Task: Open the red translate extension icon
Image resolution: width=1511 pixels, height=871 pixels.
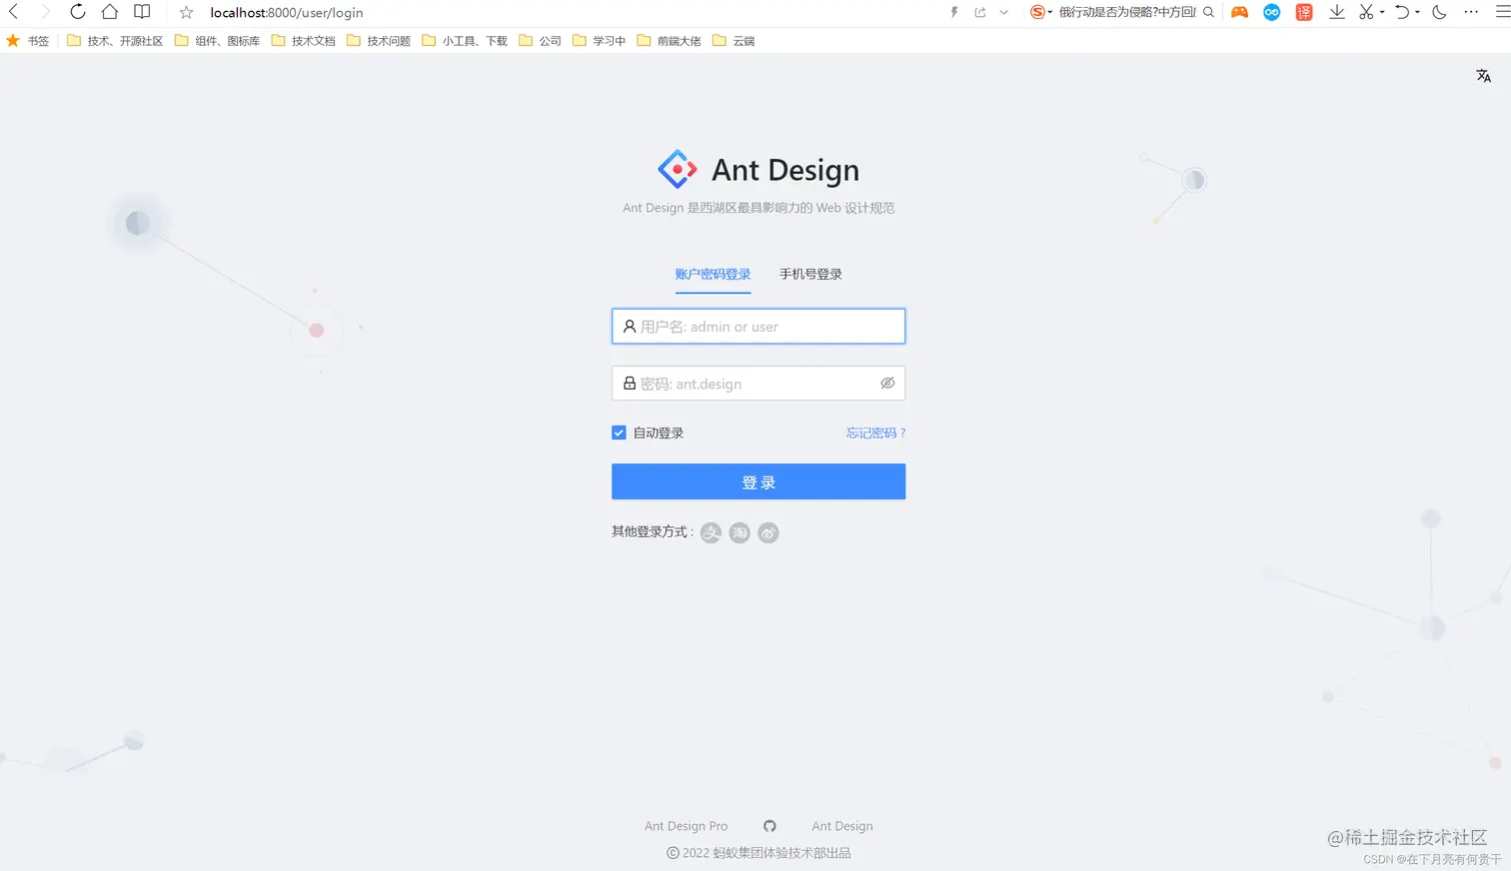Action: click(x=1304, y=12)
